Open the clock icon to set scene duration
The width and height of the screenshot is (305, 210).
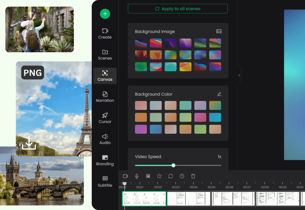pos(182,176)
